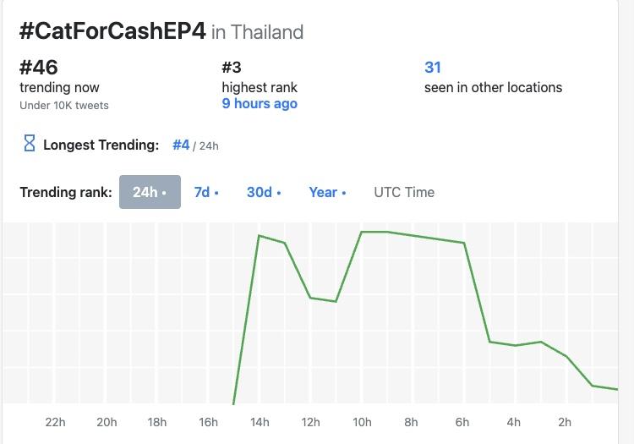Image resolution: width=634 pixels, height=444 pixels.
Task: Switch to the 7d trending view
Action: [206, 192]
